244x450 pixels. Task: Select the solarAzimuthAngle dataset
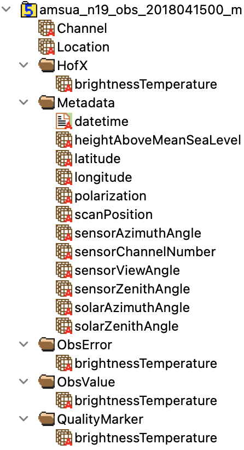pyautogui.click(x=132, y=308)
